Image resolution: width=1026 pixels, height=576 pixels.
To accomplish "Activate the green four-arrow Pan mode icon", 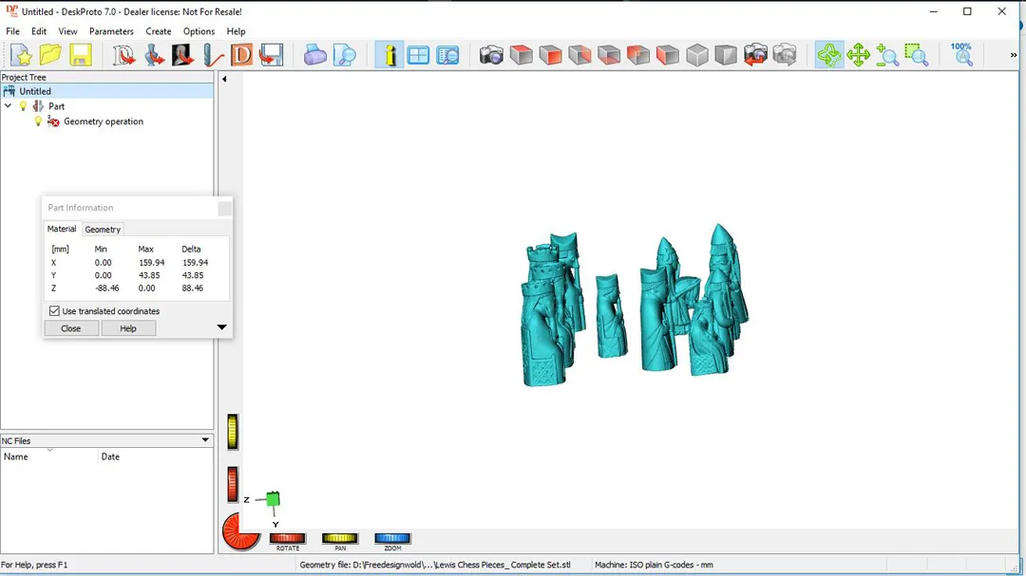I will pyautogui.click(x=858, y=55).
